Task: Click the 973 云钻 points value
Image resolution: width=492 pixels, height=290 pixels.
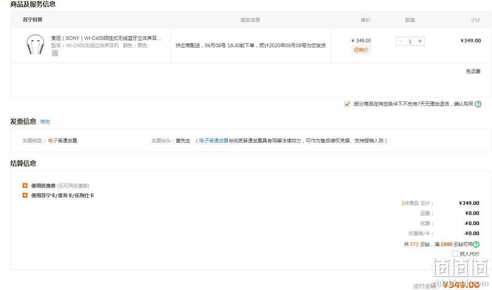Action: [414, 244]
